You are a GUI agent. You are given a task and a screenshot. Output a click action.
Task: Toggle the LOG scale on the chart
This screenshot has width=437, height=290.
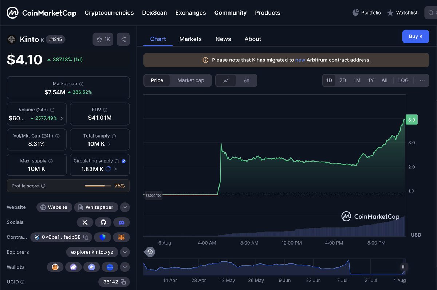[x=403, y=80]
